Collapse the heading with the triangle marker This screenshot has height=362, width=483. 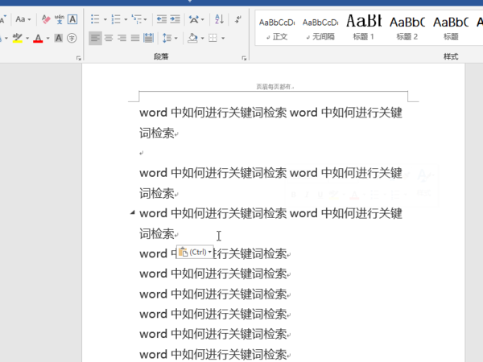point(133,212)
